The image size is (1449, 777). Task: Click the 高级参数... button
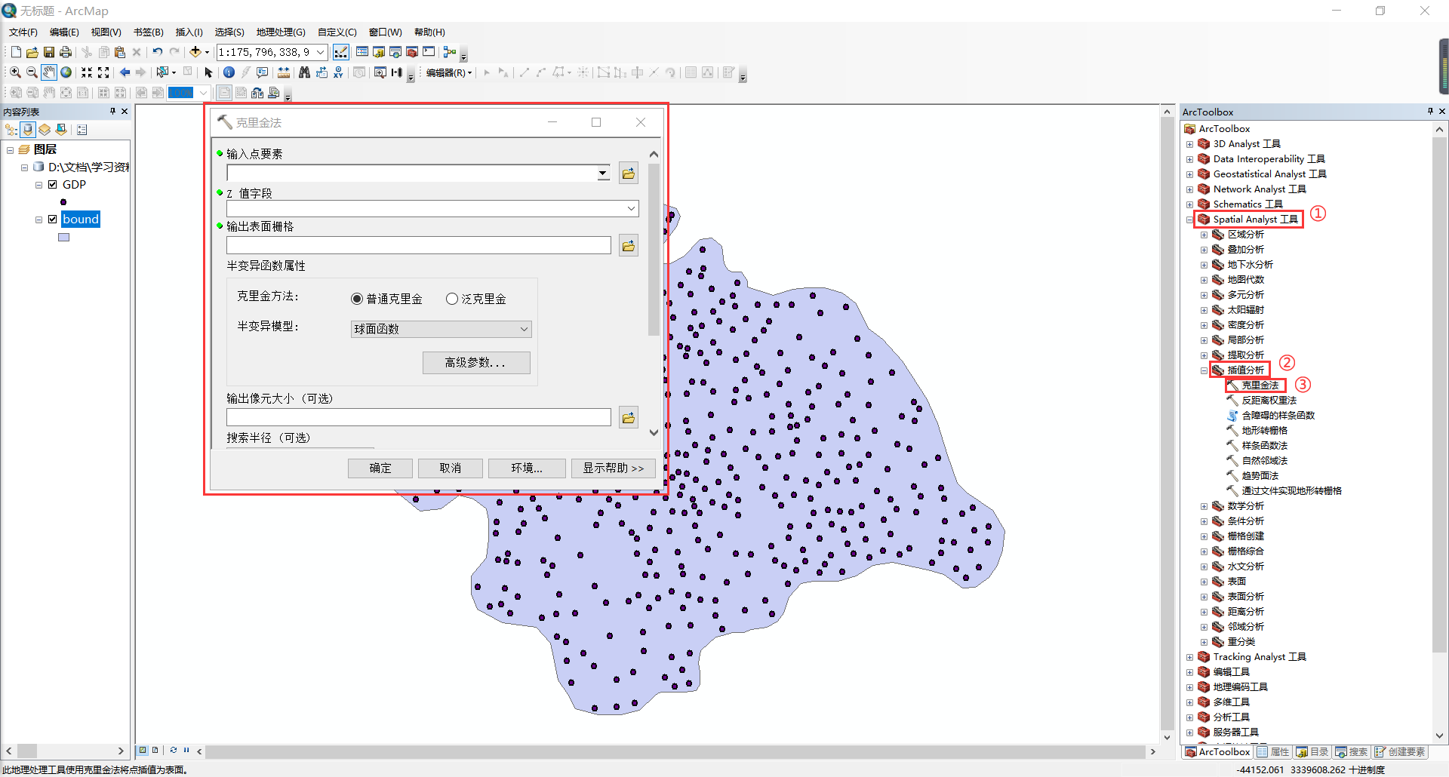[x=476, y=362]
